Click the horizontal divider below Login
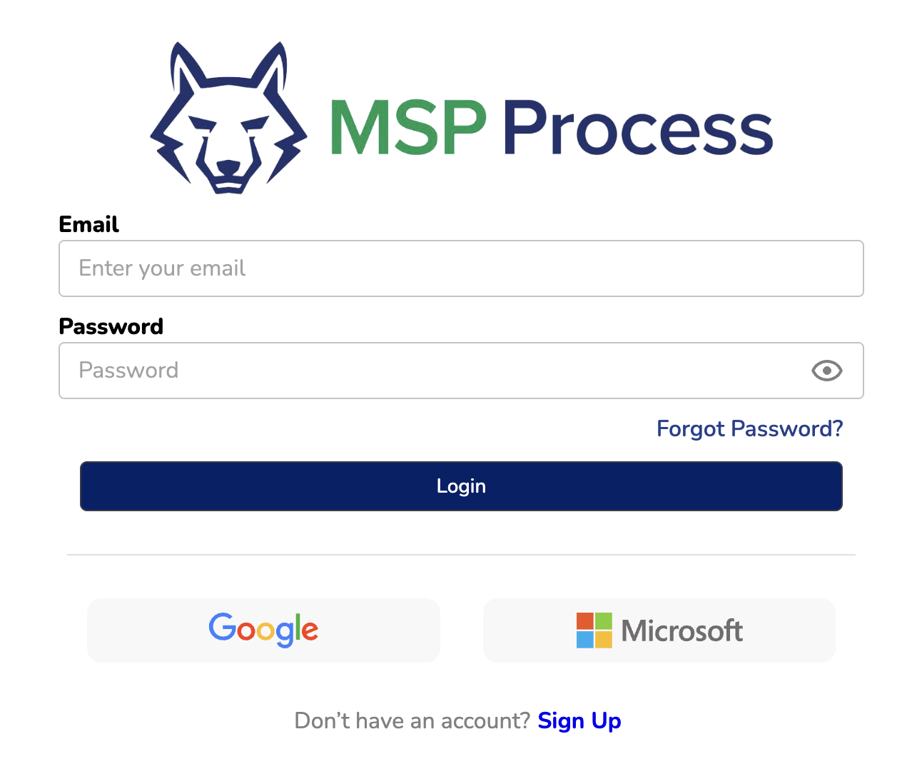 pyautogui.click(x=461, y=555)
